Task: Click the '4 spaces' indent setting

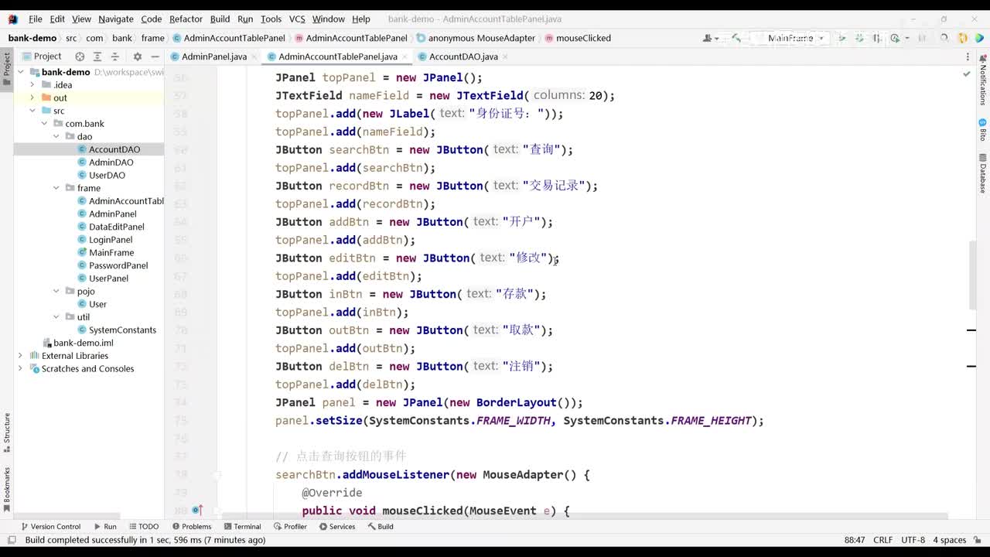Action: [950, 540]
